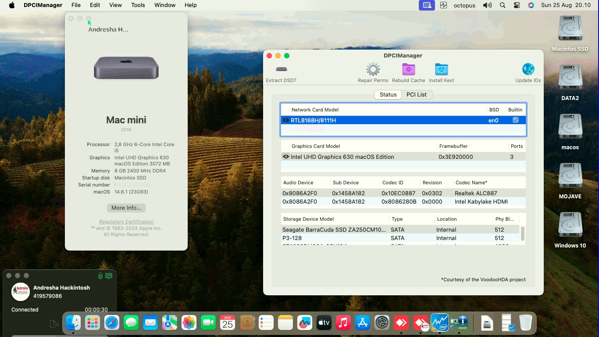Open the Apple menu
Viewport: 599px width, 337px height.
coord(12,5)
